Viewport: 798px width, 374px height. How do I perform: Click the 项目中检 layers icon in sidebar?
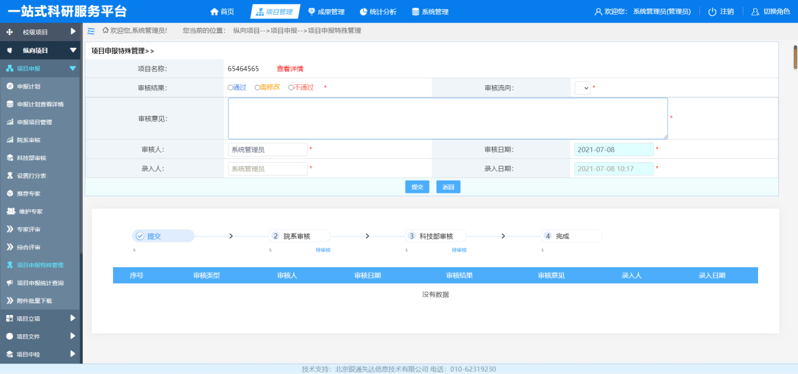10,354
